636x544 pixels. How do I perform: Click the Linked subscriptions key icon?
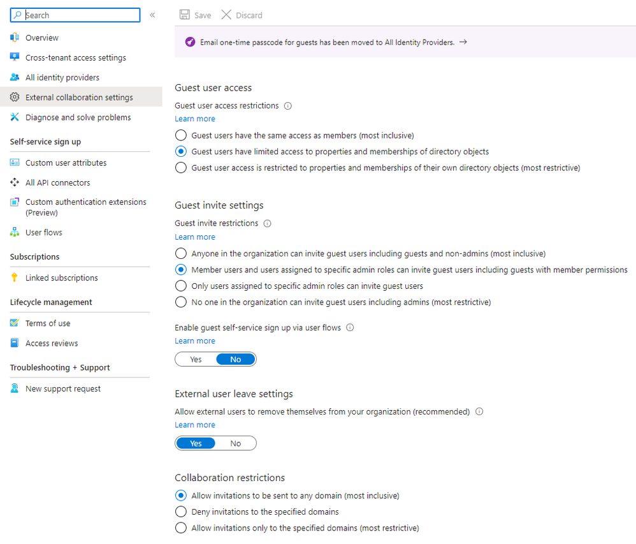[x=15, y=277]
